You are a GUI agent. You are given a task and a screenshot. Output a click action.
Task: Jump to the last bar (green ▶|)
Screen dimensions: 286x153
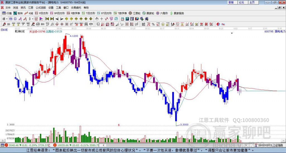point(52,19)
